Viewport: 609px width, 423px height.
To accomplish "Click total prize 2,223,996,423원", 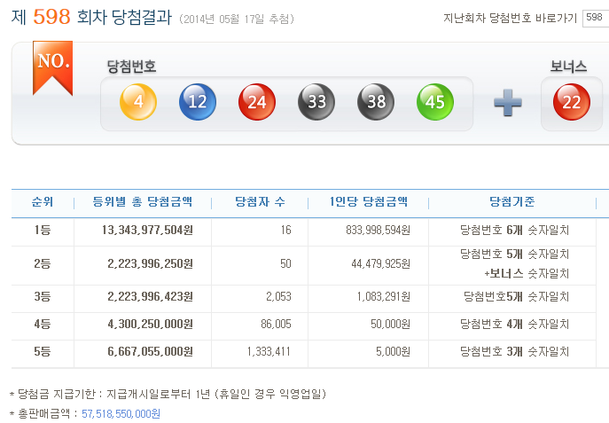I will [151, 297].
